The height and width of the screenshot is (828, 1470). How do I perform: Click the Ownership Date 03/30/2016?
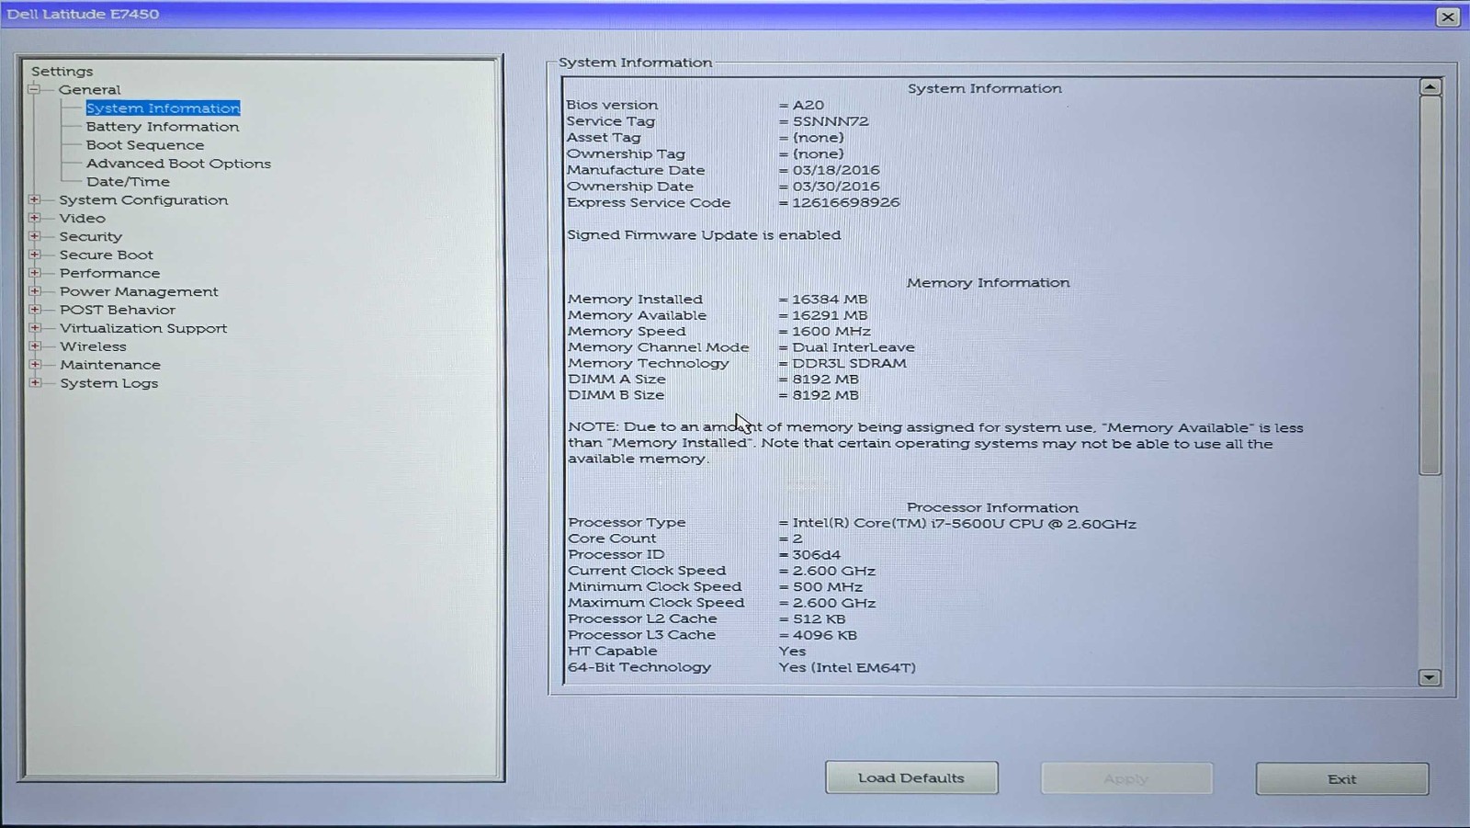pos(836,187)
